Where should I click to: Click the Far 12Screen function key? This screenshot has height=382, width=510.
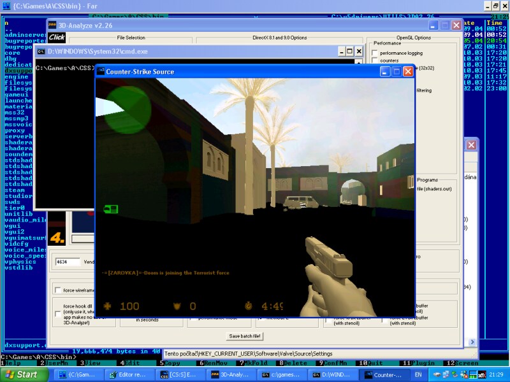point(463,363)
